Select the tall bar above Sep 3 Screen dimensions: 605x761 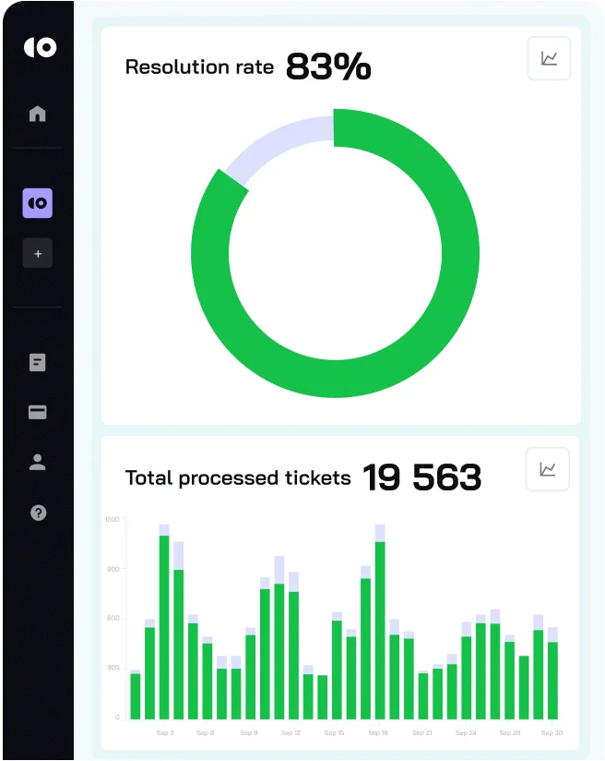tap(164, 628)
